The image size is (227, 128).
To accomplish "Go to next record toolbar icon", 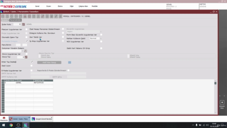I will click(x=12, y=16).
